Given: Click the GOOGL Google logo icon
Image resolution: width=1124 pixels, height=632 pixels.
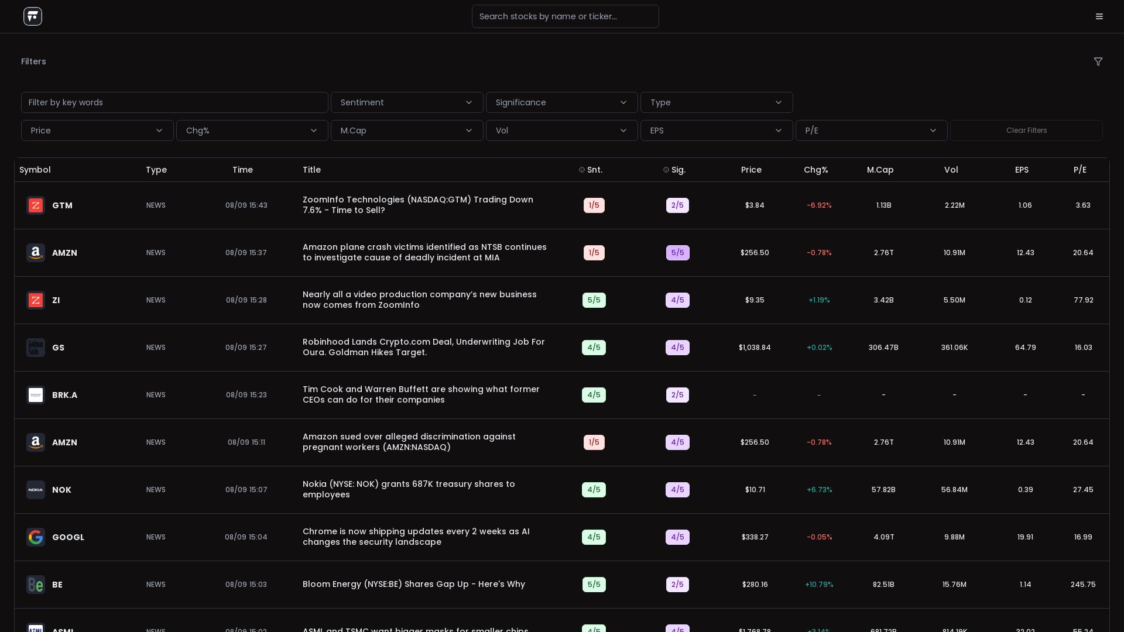Looking at the screenshot, I should (x=36, y=537).
